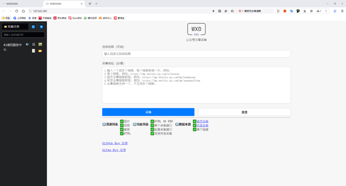Close the active WXDOWN tab
The height and width of the screenshot is (186, 346).
coord(81,4)
